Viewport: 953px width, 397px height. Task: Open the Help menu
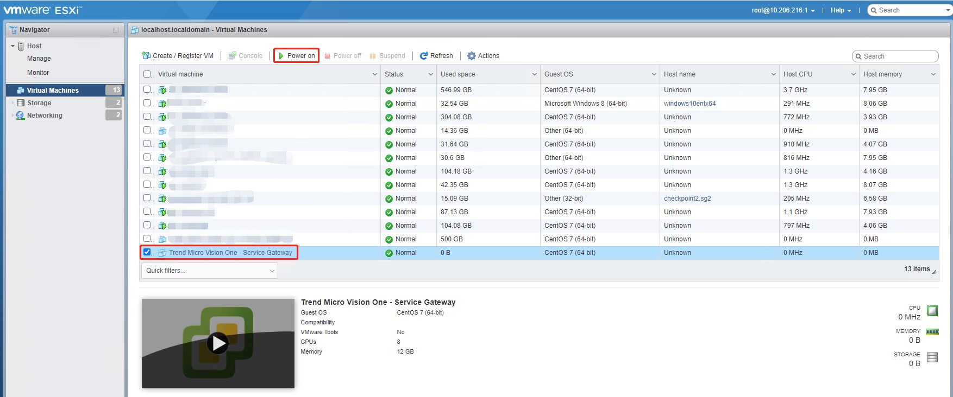point(840,10)
